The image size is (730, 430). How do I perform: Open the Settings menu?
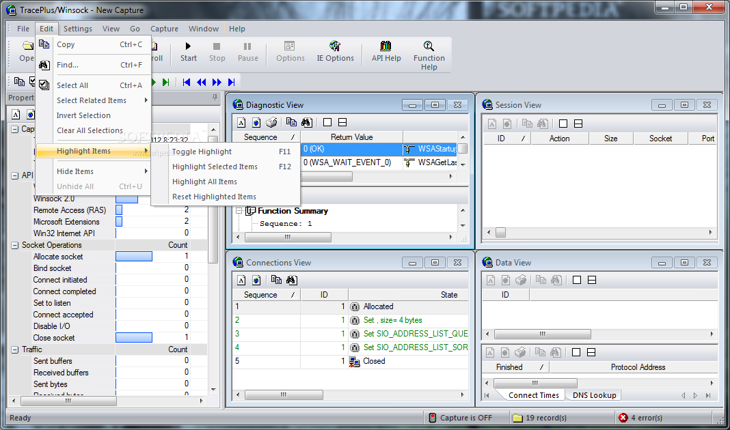[78, 29]
